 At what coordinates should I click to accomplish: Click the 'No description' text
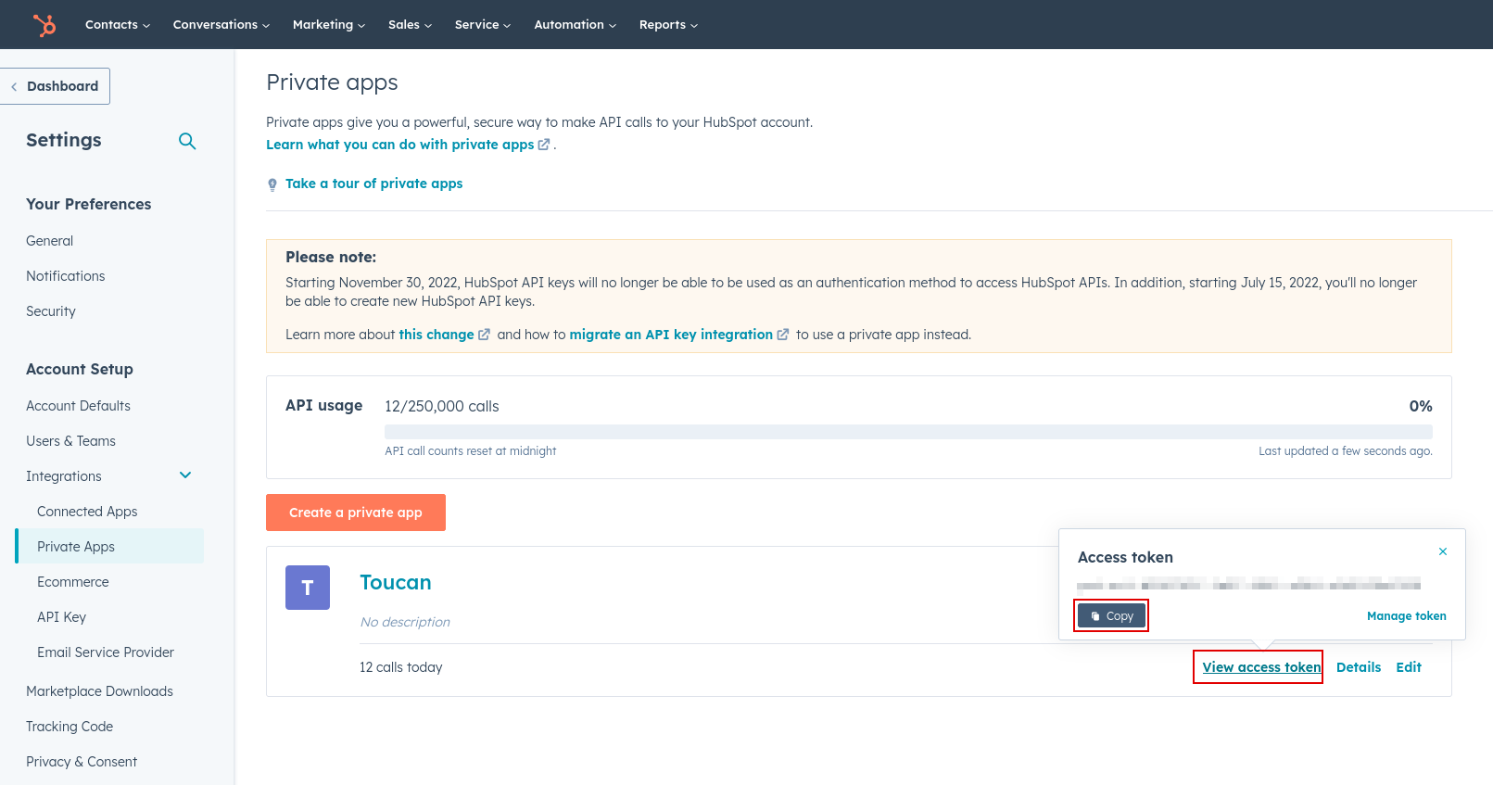405,622
